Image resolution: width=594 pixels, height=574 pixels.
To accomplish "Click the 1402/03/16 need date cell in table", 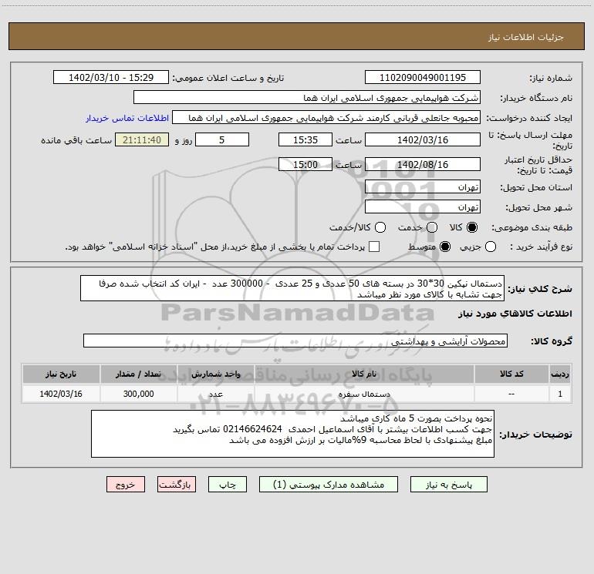I will [x=61, y=394].
